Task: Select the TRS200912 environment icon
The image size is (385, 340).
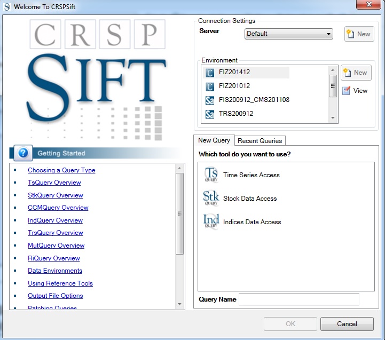Action: pos(210,114)
